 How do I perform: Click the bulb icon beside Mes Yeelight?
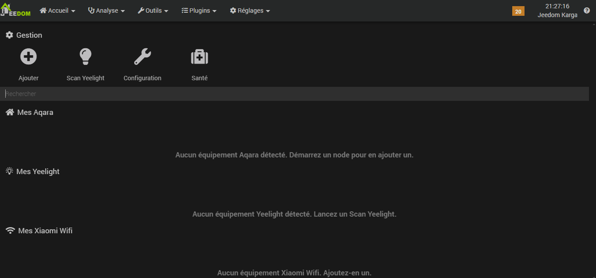click(9, 171)
